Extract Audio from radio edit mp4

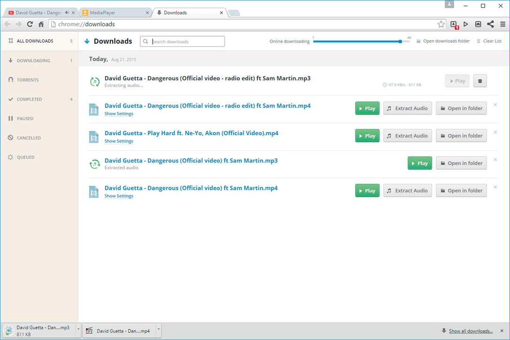click(x=408, y=108)
